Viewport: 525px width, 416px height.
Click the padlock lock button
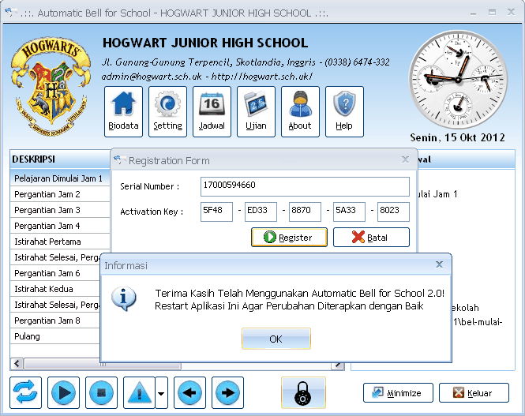(x=303, y=392)
